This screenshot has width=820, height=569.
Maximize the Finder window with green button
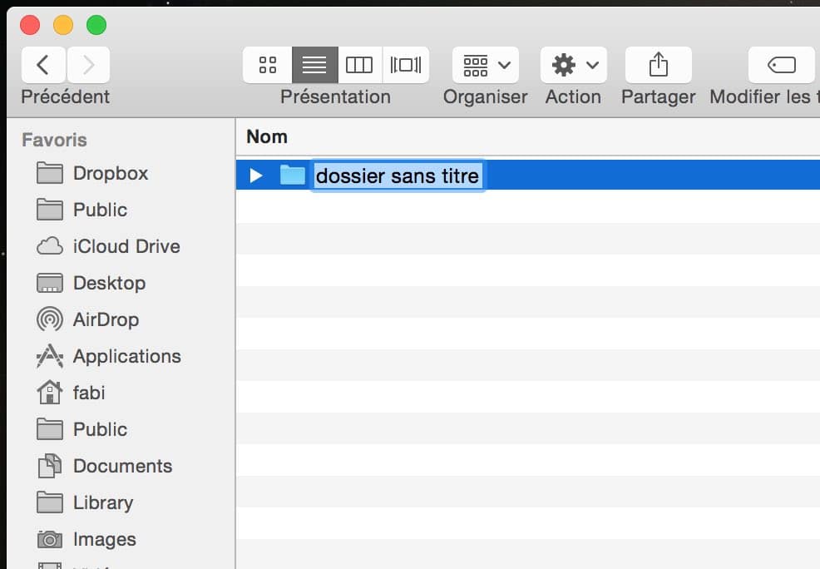pyautogui.click(x=96, y=25)
